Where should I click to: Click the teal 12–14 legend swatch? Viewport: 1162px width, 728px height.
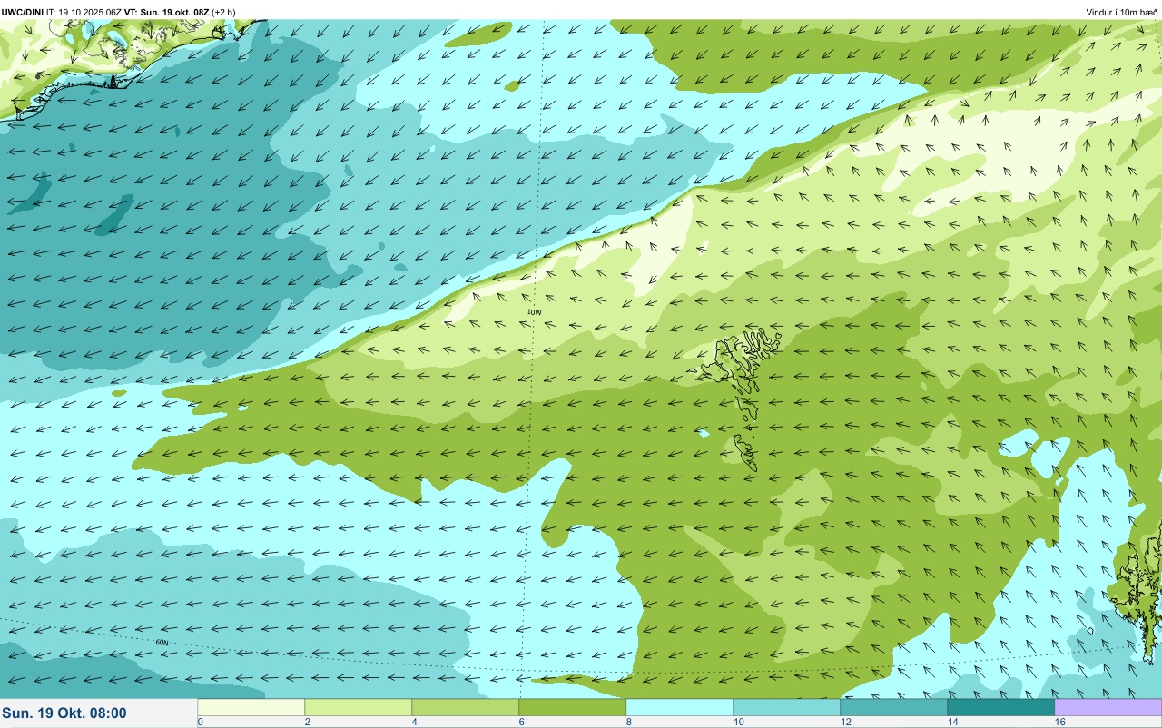point(893,707)
